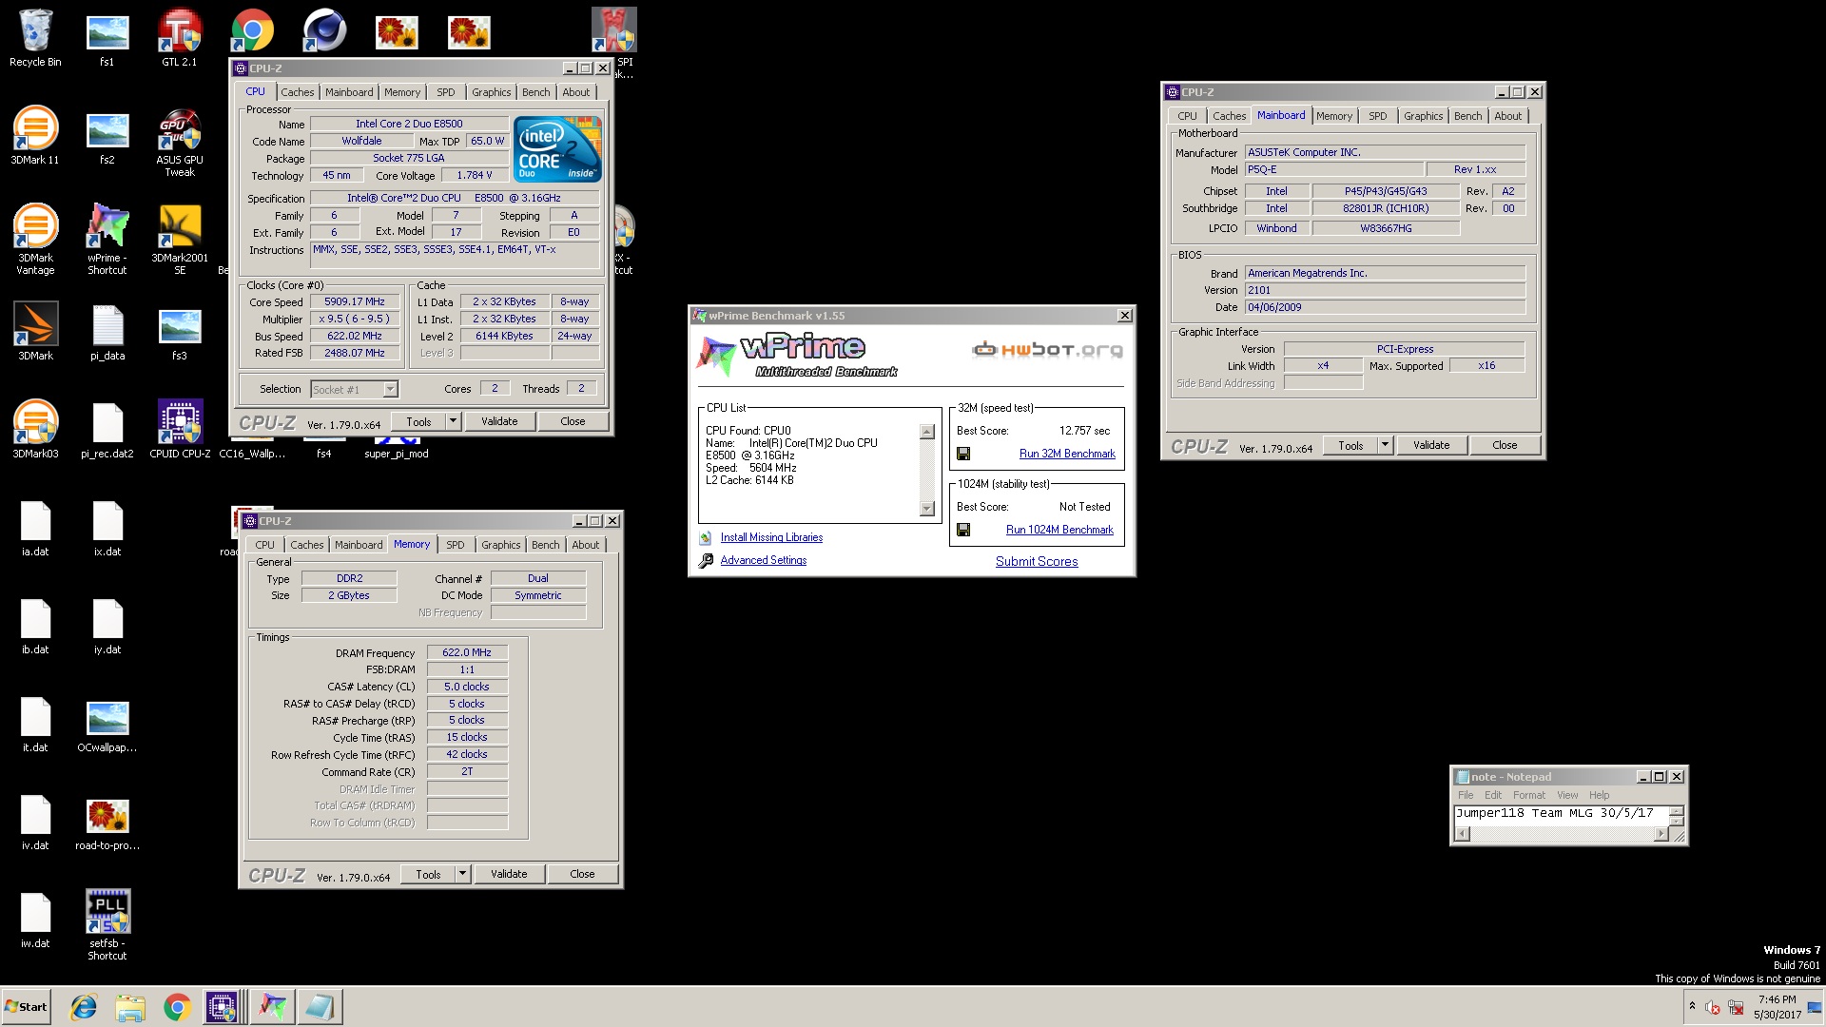Image resolution: width=1826 pixels, height=1027 pixels.
Task: Click Validate in top-left CPU-Z window
Action: tap(499, 421)
